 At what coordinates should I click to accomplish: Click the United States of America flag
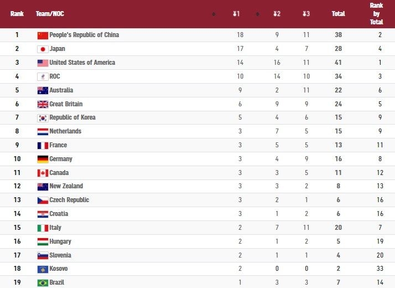point(43,63)
